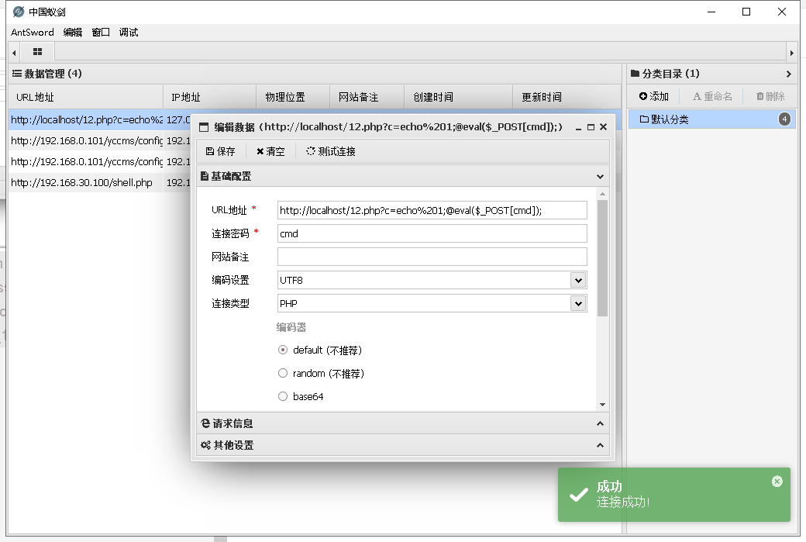Collapse the 分类目录 panel with the chevron

(788, 74)
